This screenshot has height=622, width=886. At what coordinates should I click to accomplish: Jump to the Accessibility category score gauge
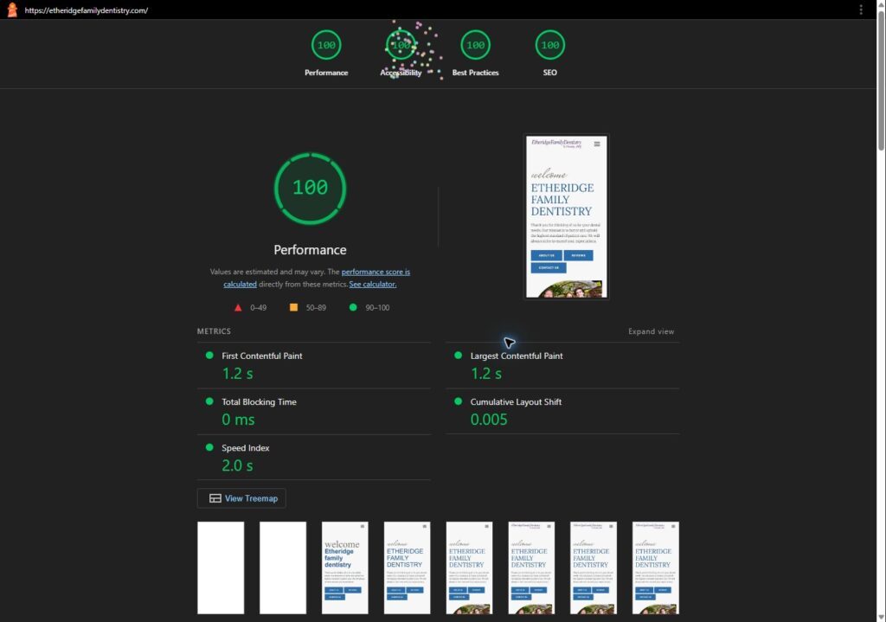401,45
